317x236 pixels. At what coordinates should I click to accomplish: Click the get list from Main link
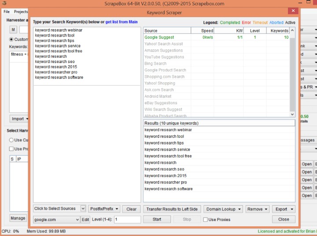122,22
